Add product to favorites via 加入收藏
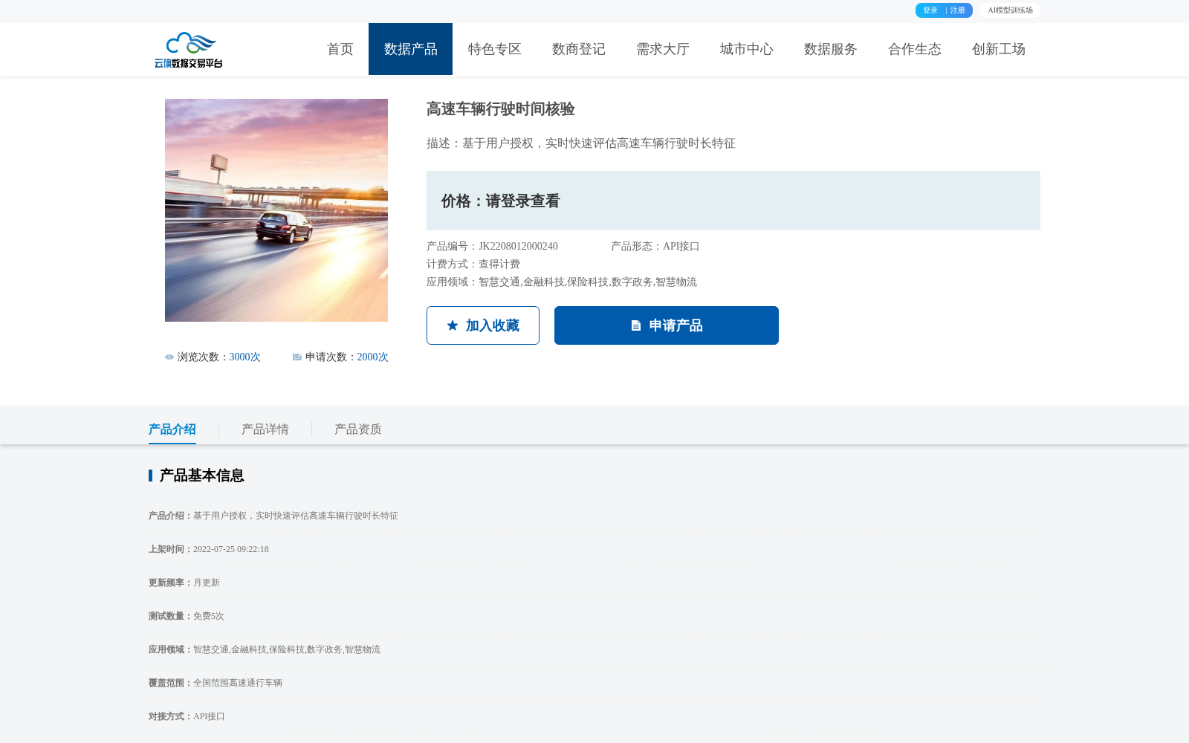This screenshot has width=1189, height=743. pyautogui.click(x=483, y=325)
